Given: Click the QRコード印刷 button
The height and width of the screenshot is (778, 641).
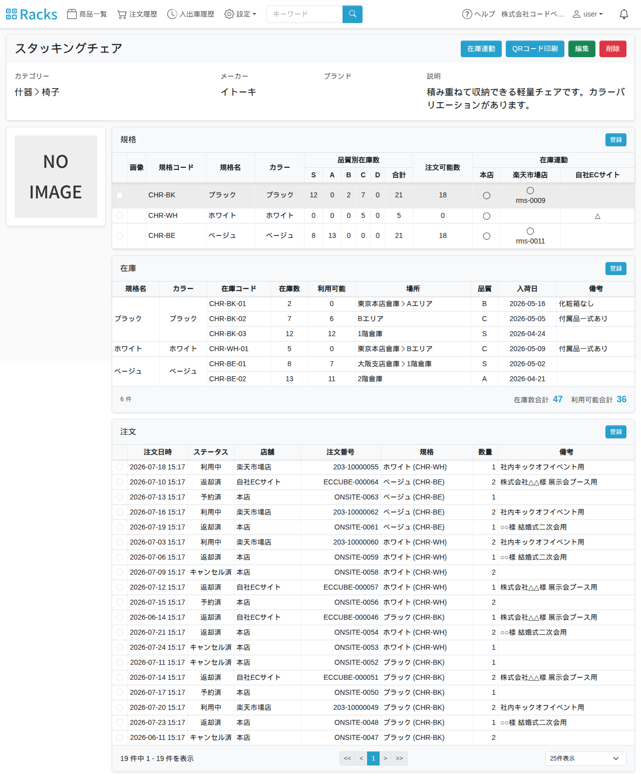Looking at the screenshot, I should (535, 49).
